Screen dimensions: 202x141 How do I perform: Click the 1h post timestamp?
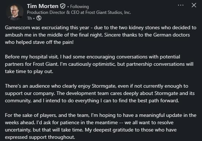click(29, 18)
